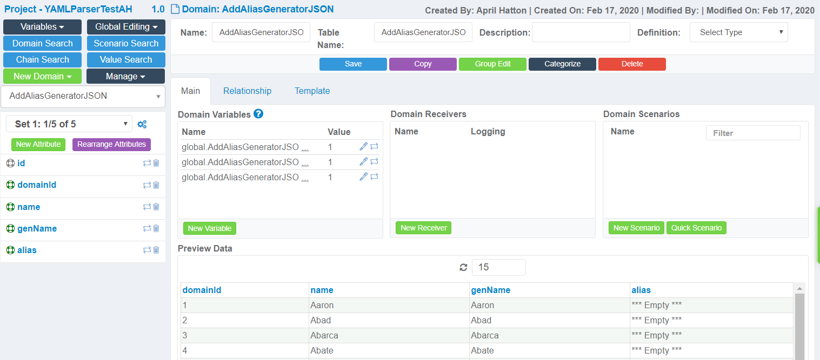
Task: Refresh the preview data with reload icon
Action: coord(463,267)
